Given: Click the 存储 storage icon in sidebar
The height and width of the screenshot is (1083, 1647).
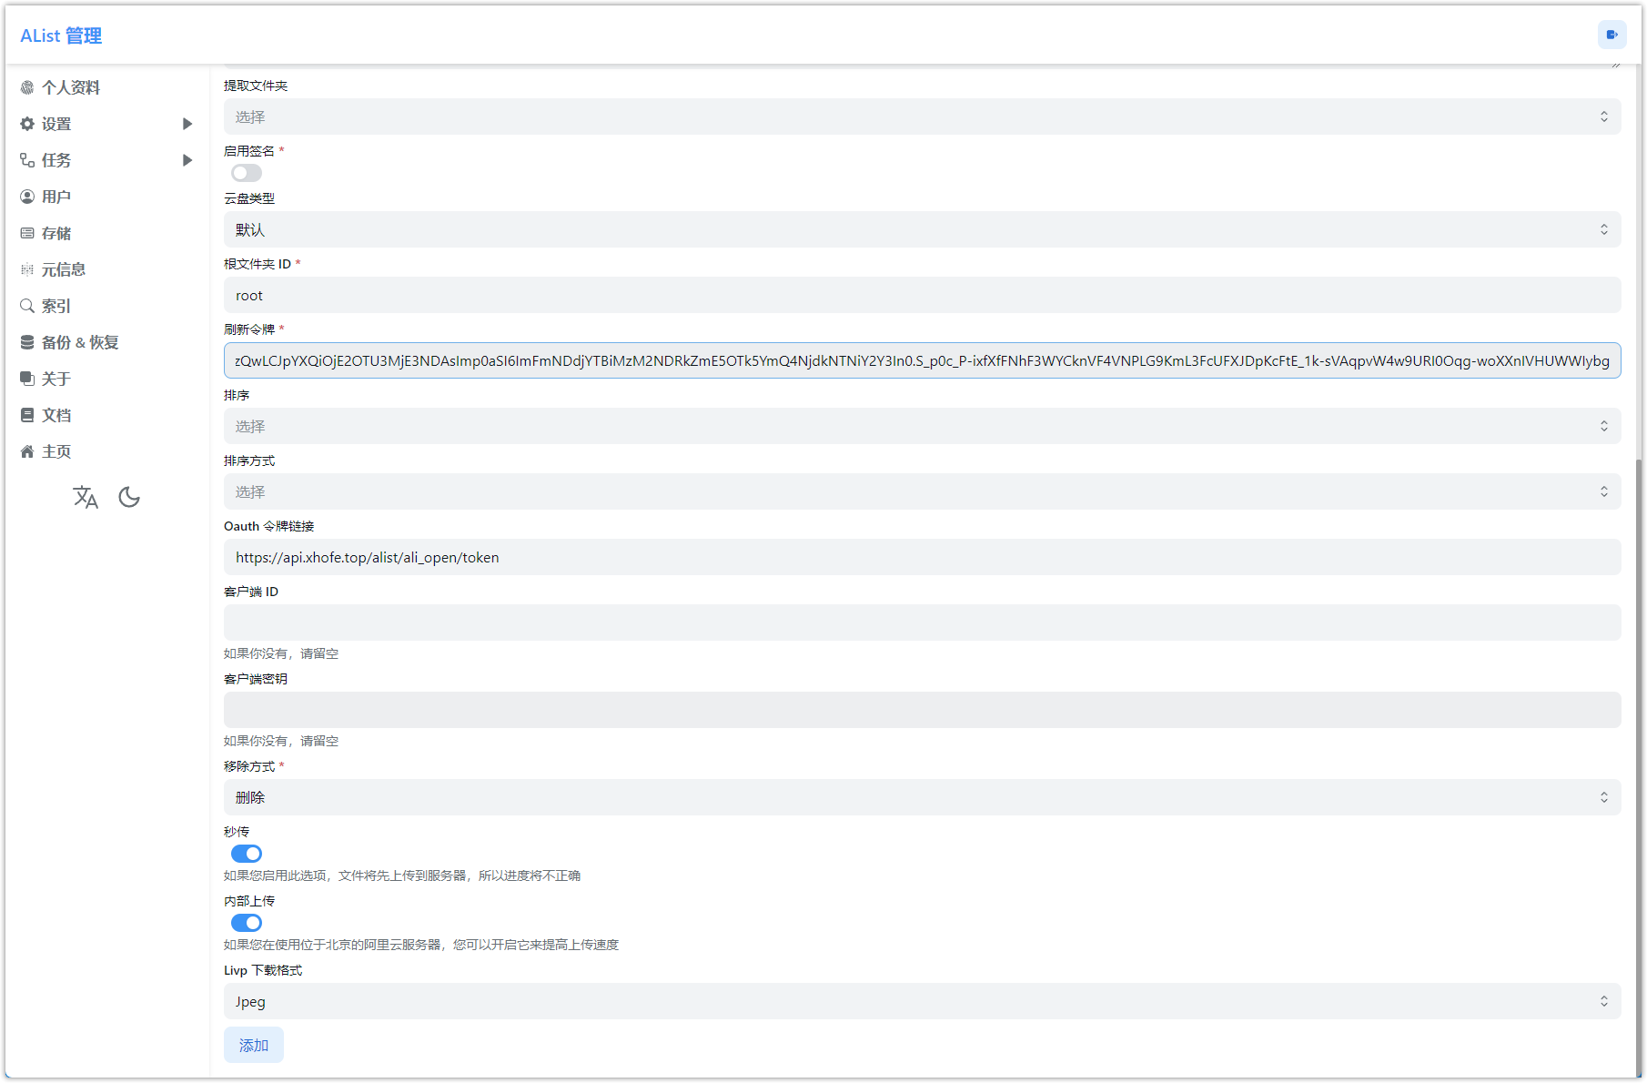Looking at the screenshot, I should (x=27, y=234).
